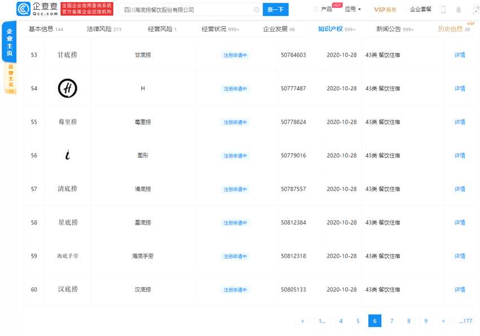Click the hook figure trademark image in row 56
The image size is (480, 336).
[x=68, y=155]
